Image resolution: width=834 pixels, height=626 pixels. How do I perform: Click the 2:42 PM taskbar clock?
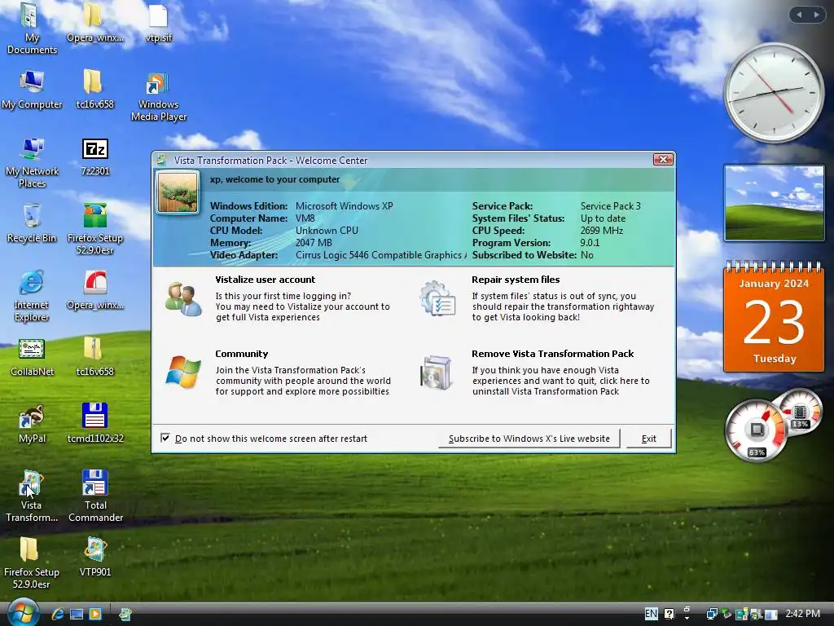pos(802,614)
